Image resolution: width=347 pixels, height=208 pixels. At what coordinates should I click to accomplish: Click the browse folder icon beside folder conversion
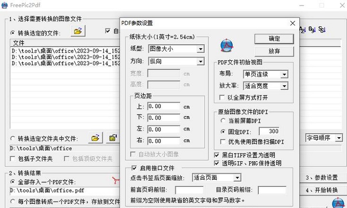[95, 138]
